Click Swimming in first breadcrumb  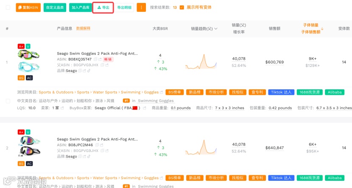[131, 92]
